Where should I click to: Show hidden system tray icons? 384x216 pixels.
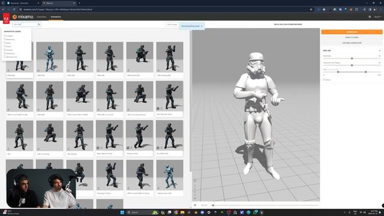(344, 212)
